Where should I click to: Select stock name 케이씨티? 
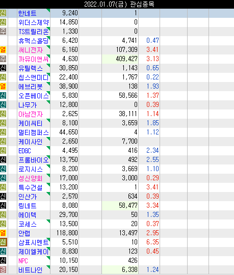coord(31,123)
